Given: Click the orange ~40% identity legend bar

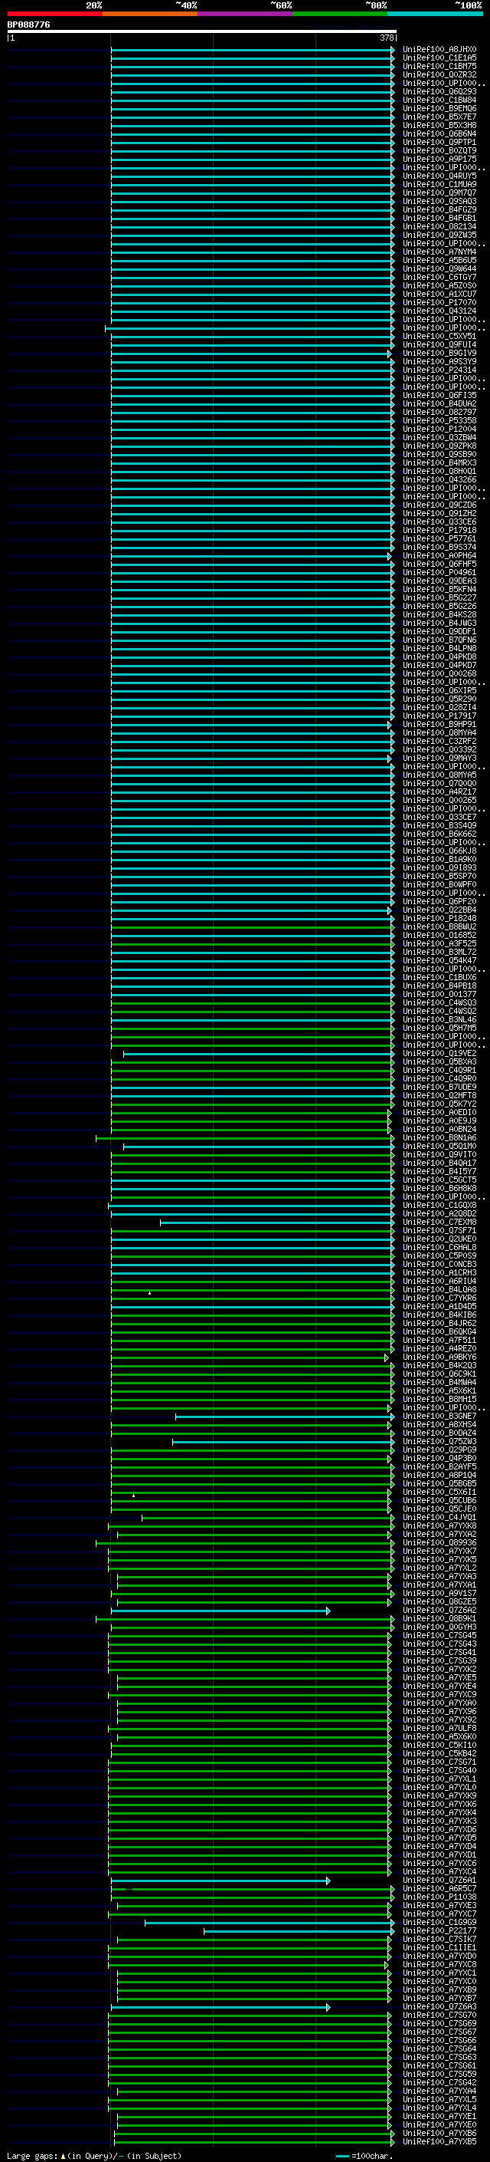Looking at the screenshot, I should (150, 14).
